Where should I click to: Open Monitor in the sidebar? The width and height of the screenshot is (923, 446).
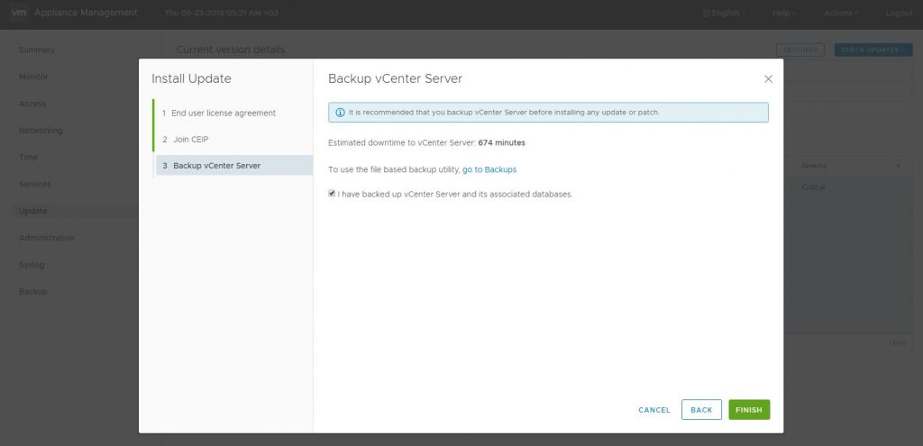(x=33, y=77)
